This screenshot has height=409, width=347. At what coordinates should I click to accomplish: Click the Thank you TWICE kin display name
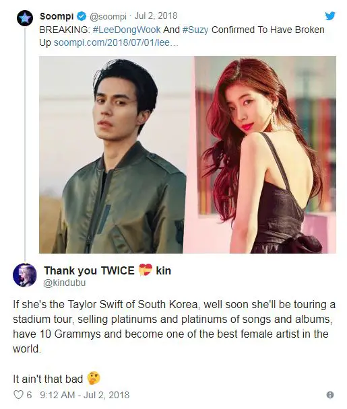(107, 270)
